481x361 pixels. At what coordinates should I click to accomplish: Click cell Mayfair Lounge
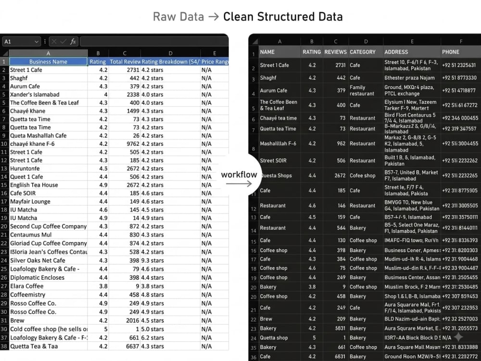(x=48, y=202)
